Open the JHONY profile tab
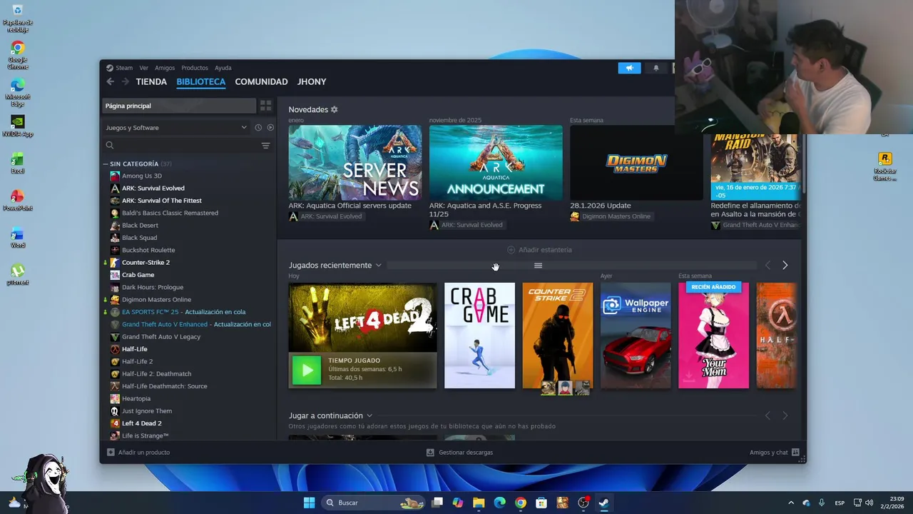 [x=312, y=81]
